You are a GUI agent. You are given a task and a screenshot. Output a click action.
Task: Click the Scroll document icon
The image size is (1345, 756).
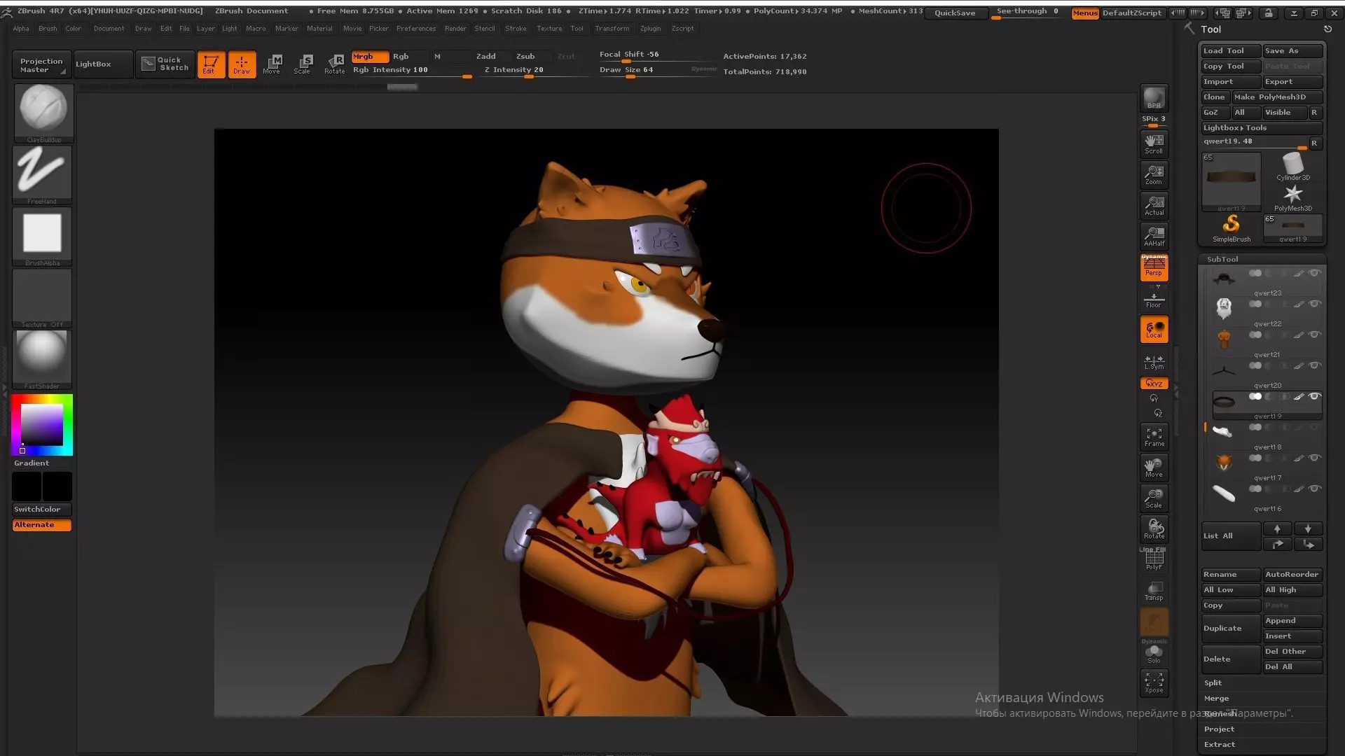[1154, 143]
